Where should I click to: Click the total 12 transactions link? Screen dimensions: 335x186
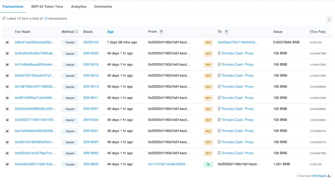tap(46, 19)
